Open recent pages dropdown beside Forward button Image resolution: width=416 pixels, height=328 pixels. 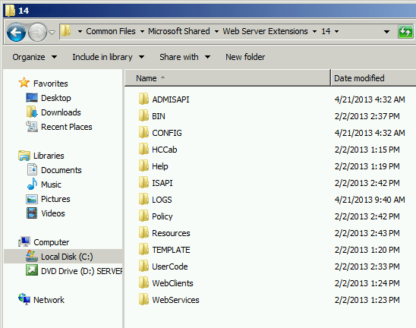(52, 33)
